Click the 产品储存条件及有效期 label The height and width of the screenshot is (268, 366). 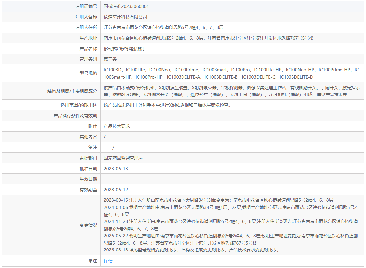click(x=75, y=116)
